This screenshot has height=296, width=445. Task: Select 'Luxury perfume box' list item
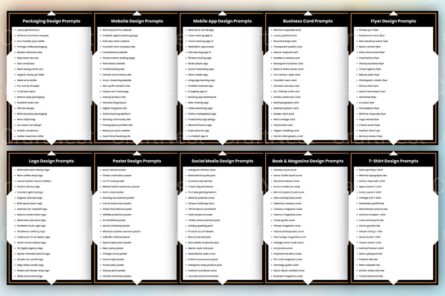point(28,30)
